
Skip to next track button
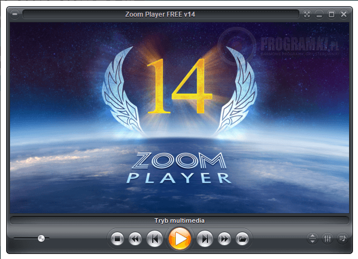pyautogui.click(x=205, y=239)
